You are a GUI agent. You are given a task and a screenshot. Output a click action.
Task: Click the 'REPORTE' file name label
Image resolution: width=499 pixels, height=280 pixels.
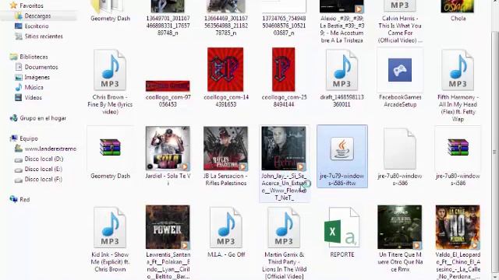point(342,254)
